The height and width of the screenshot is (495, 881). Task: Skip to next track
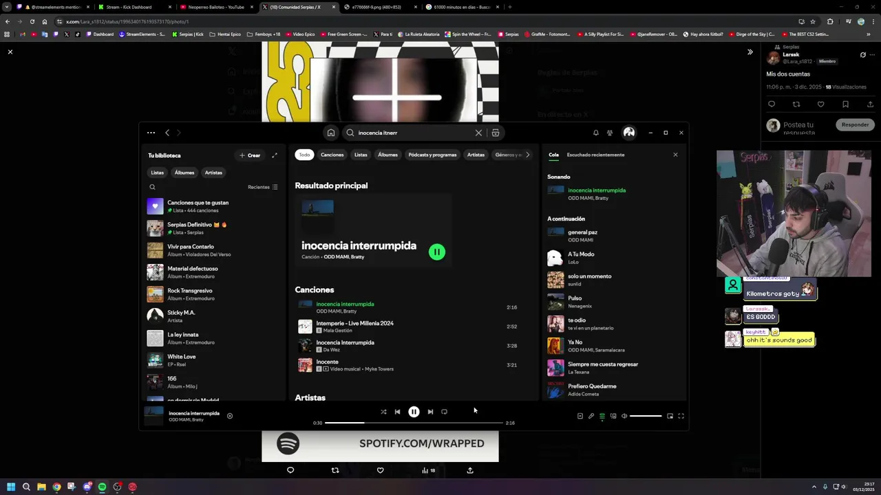pyautogui.click(x=430, y=412)
